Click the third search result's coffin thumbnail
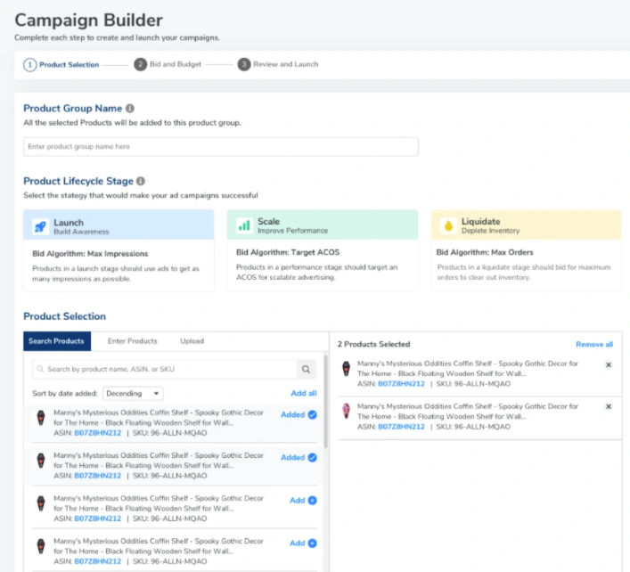630x572 pixels. (41, 503)
